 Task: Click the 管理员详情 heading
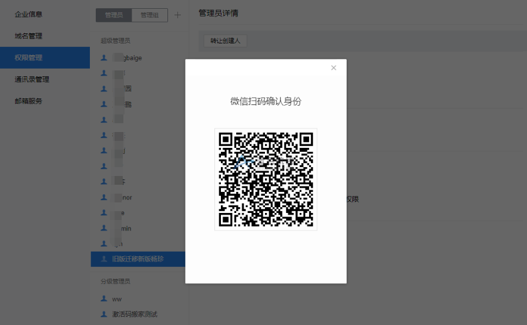(x=219, y=13)
